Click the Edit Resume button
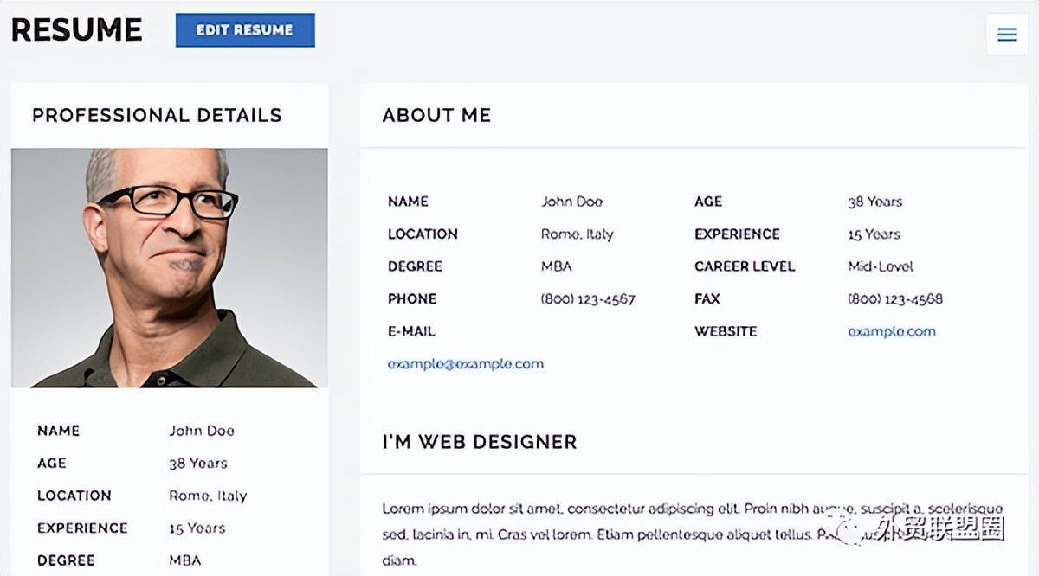 pyautogui.click(x=245, y=30)
